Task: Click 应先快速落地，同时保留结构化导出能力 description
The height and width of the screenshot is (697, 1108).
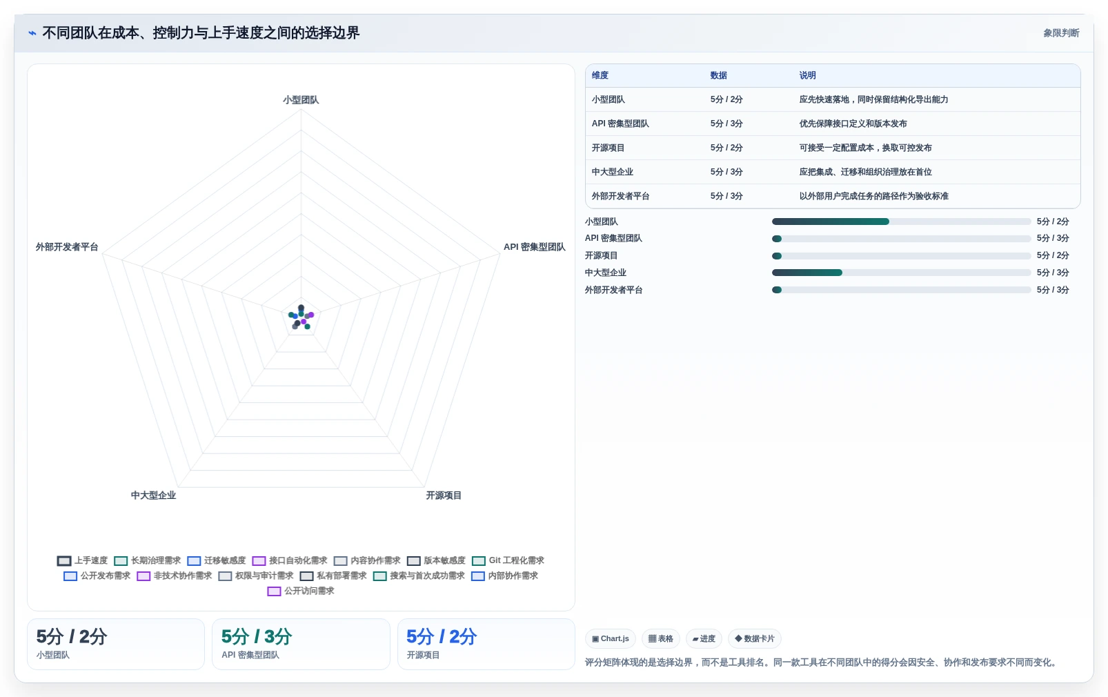Action: pos(873,99)
